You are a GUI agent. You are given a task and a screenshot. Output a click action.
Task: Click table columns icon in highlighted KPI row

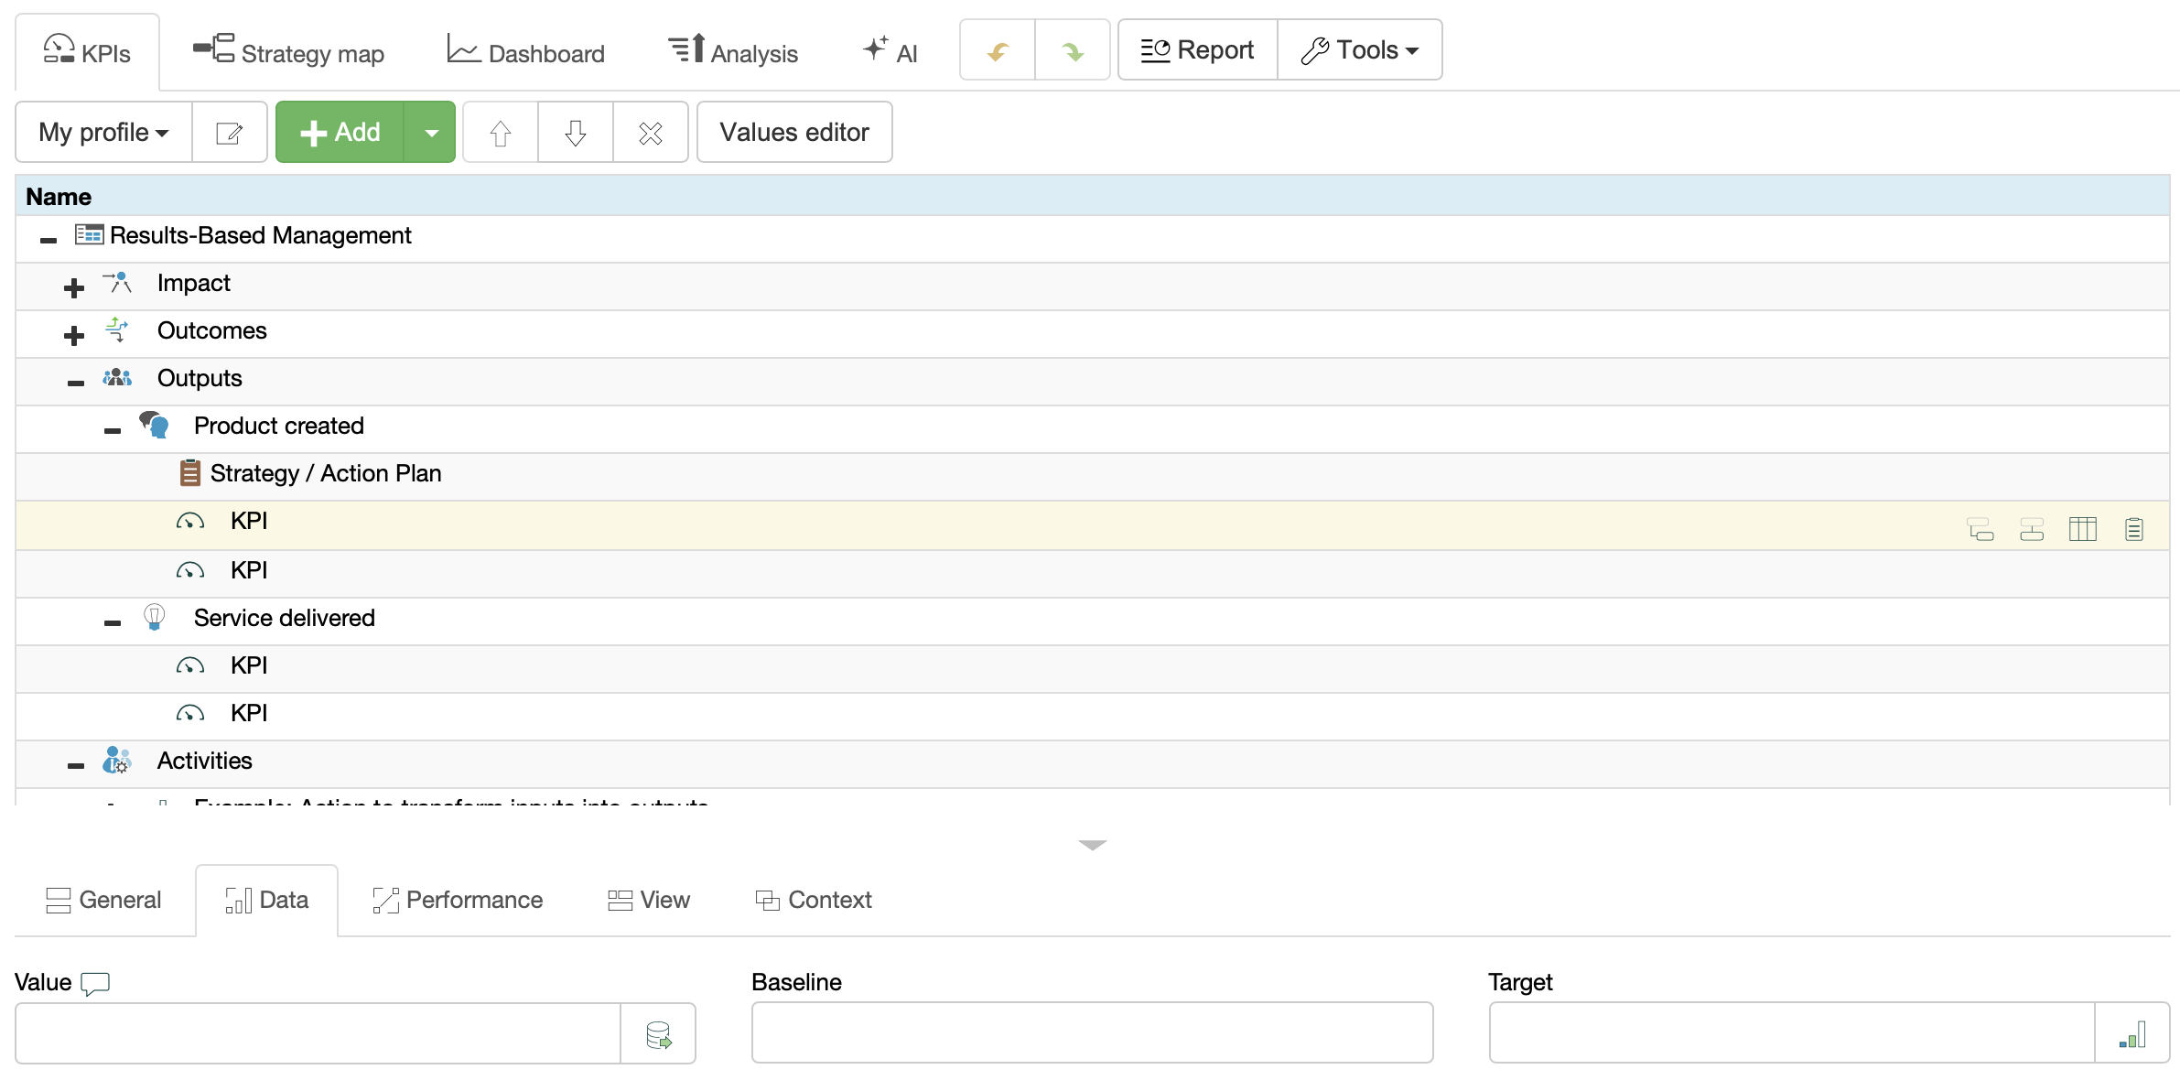point(2082,529)
